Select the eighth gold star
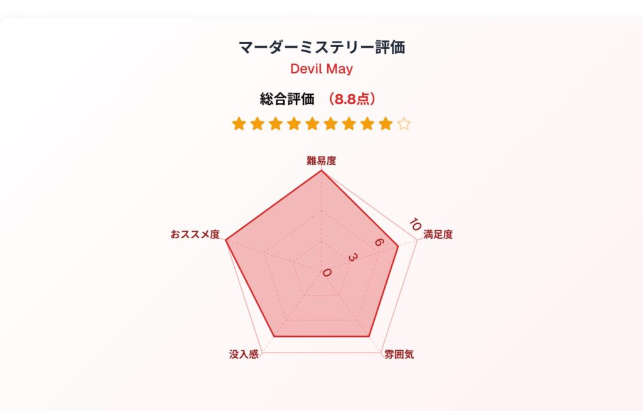643x411 pixels. click(367, 124)
